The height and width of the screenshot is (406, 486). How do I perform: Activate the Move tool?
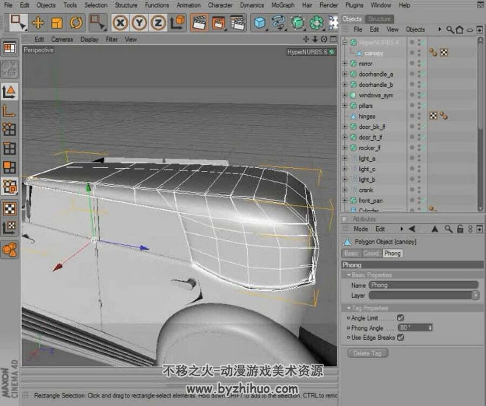(38, 23)
